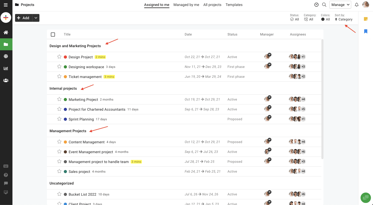Star the Design Project as favorite
Screen dimensions: 373x205
tap(59, 57)
